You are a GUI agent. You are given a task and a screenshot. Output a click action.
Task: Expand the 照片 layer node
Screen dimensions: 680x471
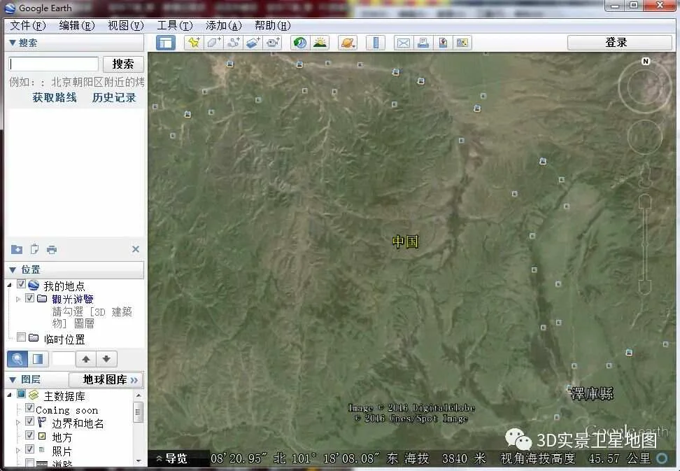[17, 450]
